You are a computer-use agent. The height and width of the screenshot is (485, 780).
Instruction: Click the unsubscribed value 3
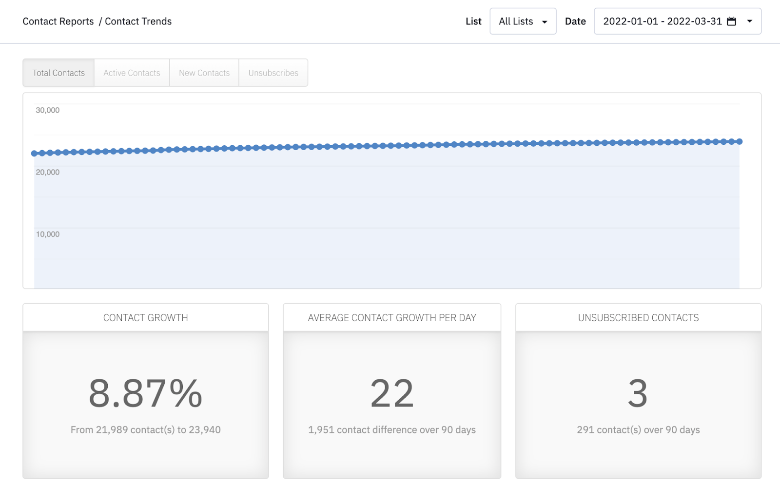[x=638, y=393]
